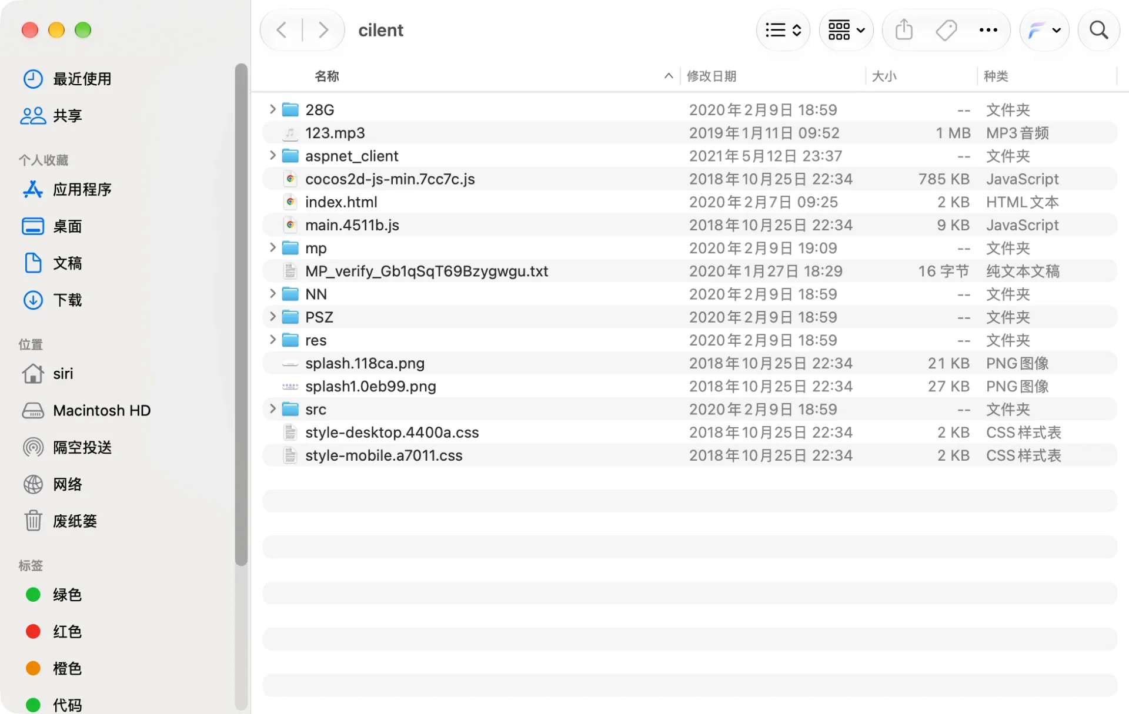Go to the siri home folder

tap(47, 374)
